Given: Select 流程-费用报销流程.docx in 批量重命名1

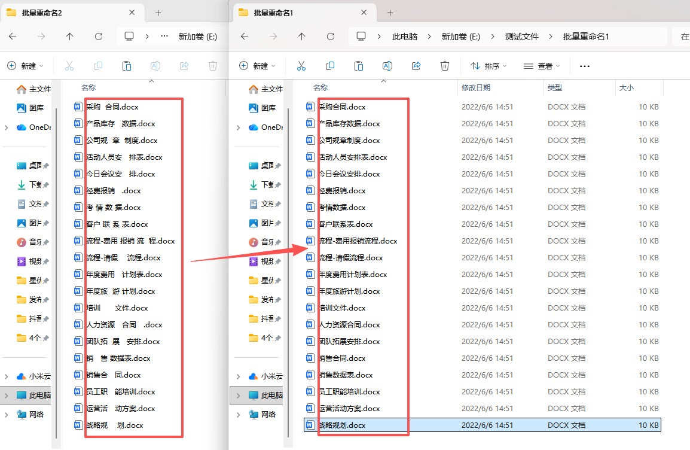Looking at the screenshot, I should click(x=483, y=241).
